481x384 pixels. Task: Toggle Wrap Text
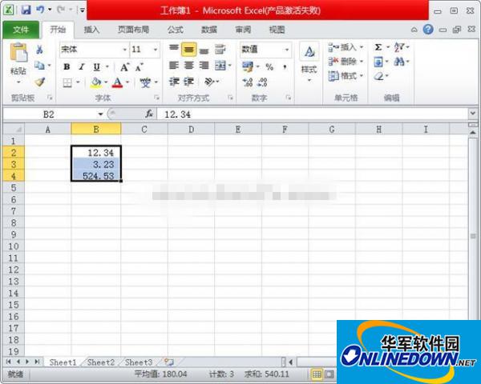[220, 50]
